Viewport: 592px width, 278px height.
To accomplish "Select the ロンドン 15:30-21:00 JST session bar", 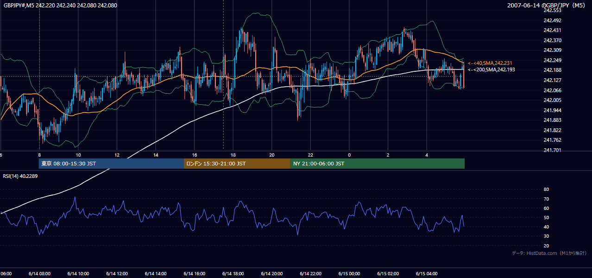I will (x=237, y=164).
